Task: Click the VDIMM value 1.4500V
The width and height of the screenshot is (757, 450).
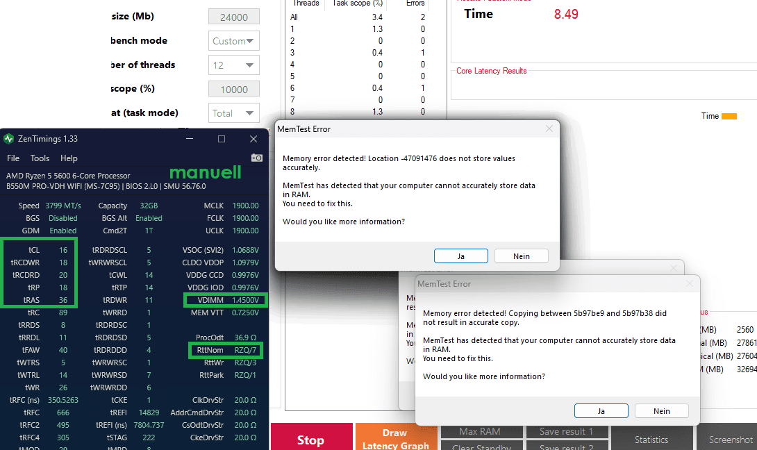Action: [245, 300]
